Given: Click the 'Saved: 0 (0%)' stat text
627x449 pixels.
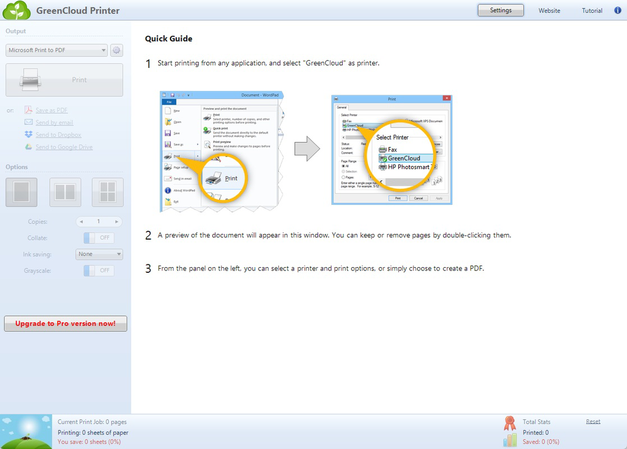Looking at the screenshot, I should [x=541, y=442].
